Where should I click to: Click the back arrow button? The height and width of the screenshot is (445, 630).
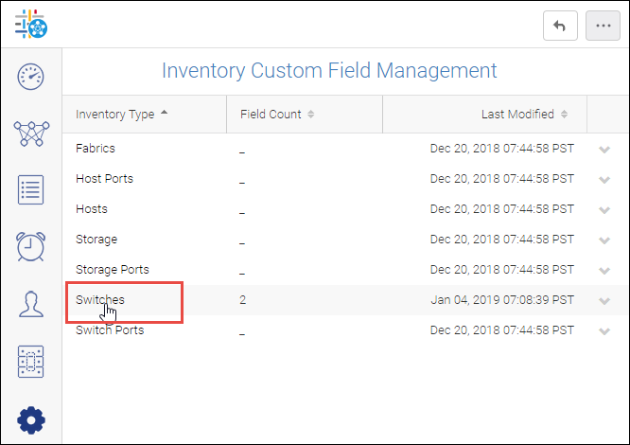[560, 27]
